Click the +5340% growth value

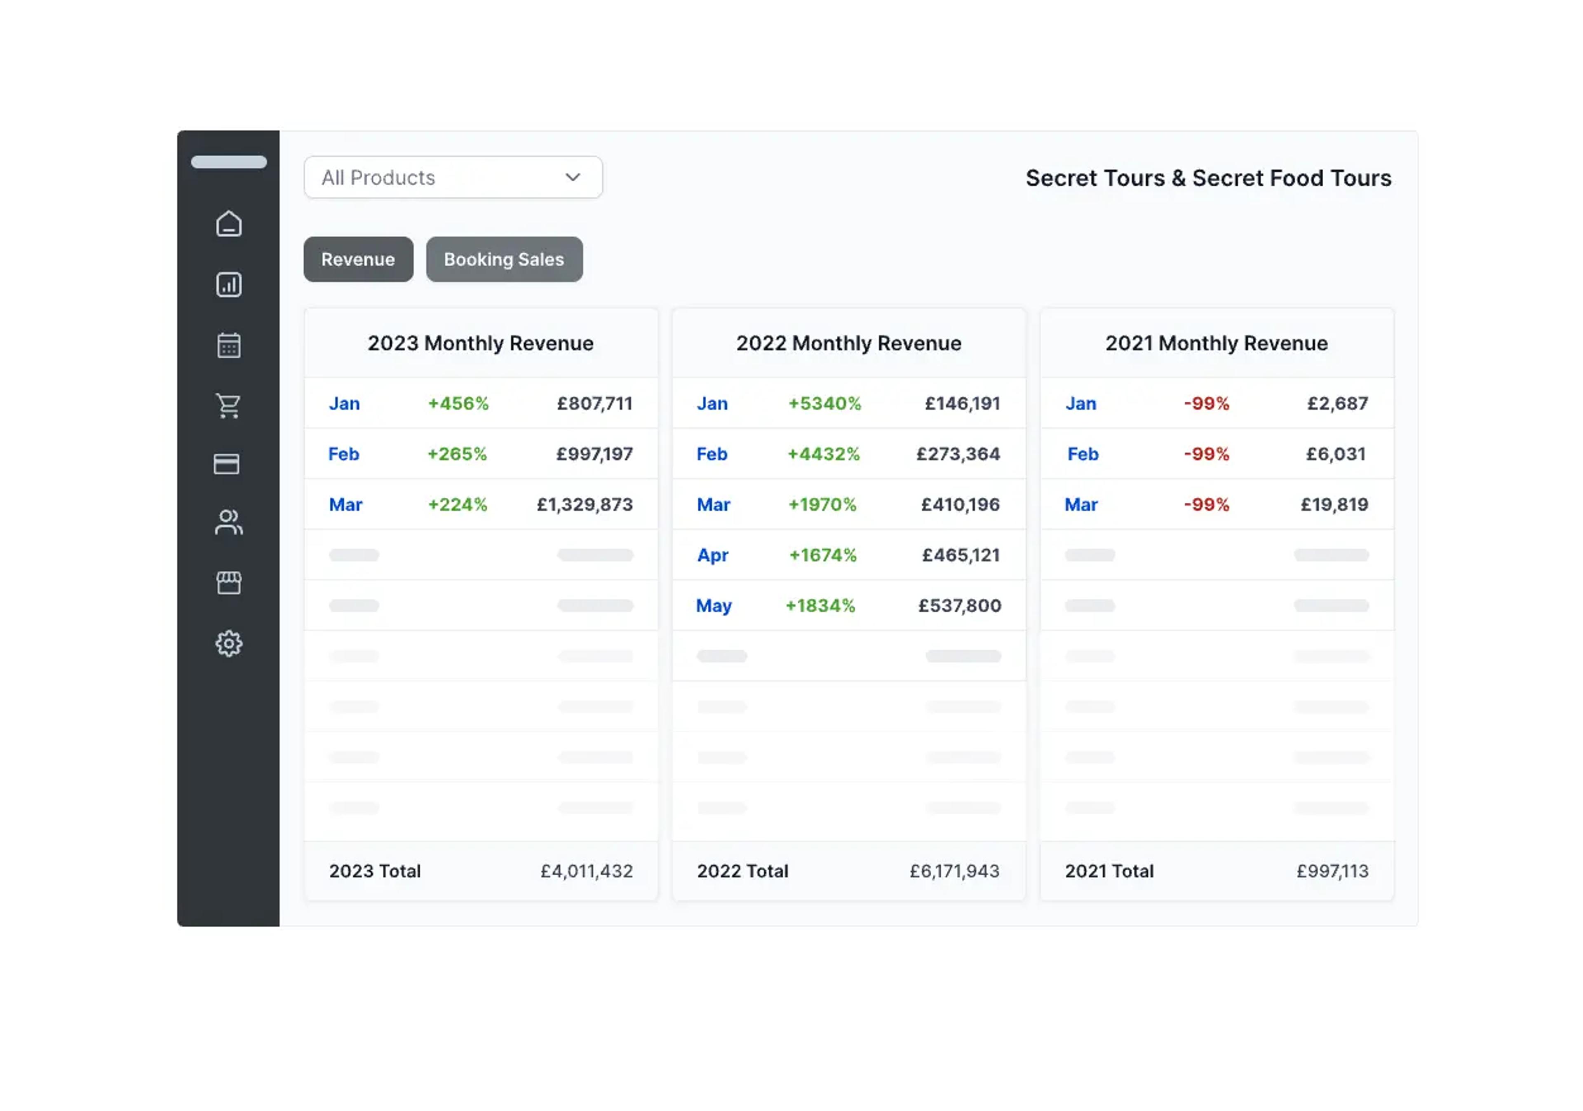(x=824, y=403)
